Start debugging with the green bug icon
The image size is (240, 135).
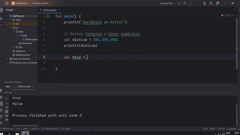[185, 3]
